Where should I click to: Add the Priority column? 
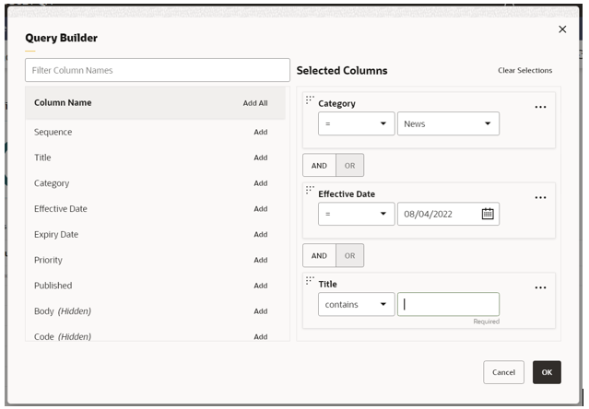pyautogui.click(x=260, y=260)
